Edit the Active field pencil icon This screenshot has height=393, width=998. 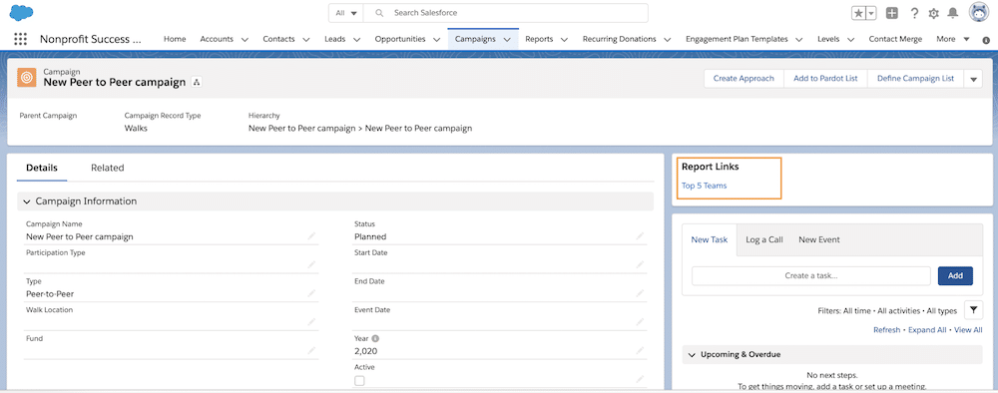pyautogui.click(x=640, y=379)
